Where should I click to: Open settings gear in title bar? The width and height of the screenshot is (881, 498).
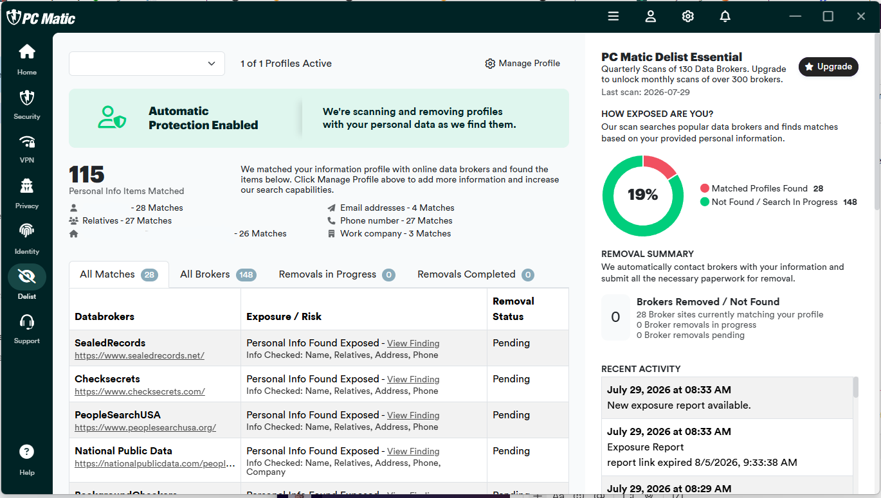point(688,17)
